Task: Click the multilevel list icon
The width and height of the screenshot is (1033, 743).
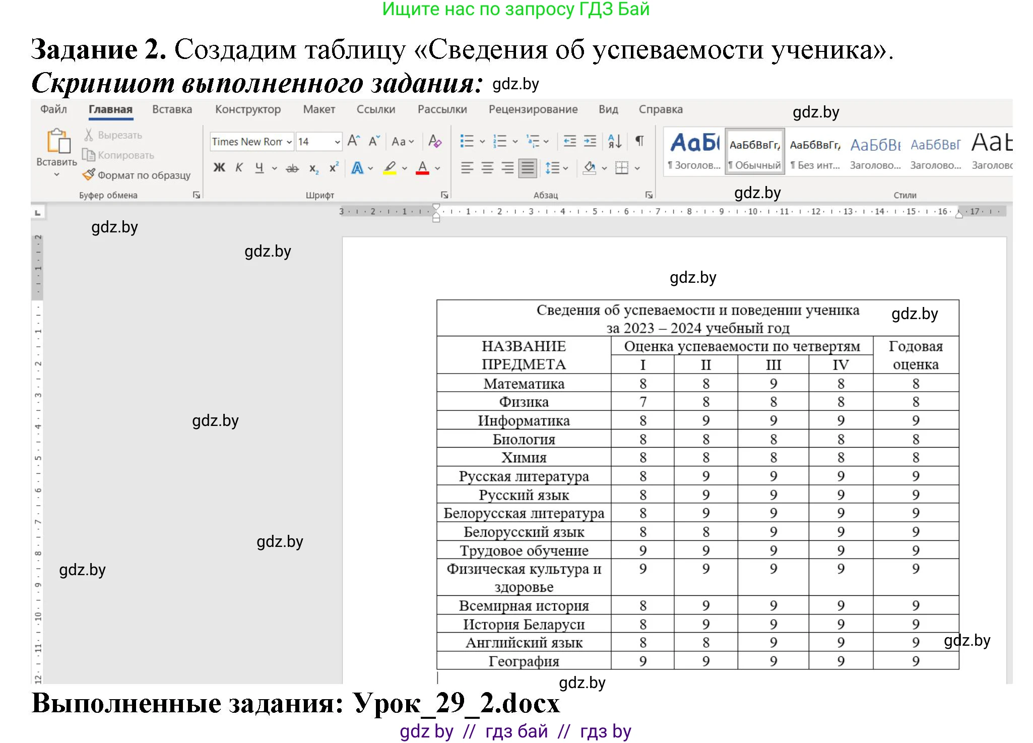Action: (x=533, y=141)
